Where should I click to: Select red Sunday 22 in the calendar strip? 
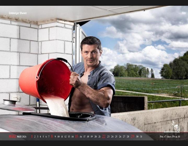[x=104, y=136]
